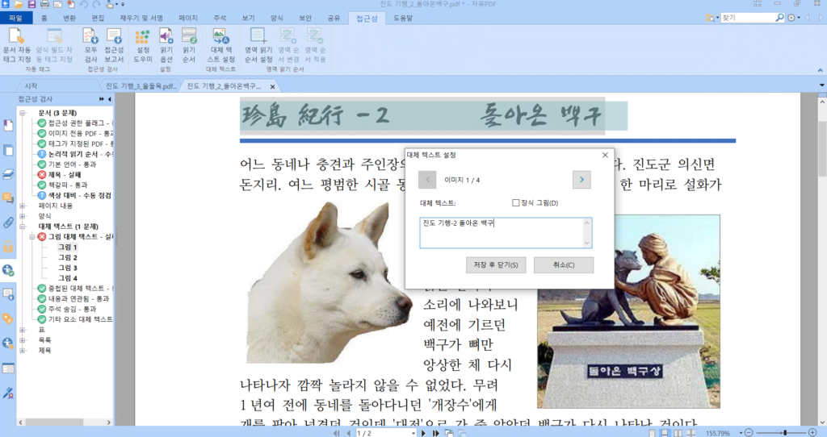Viewport: 827px width, 437px height.
Task: Go to next image in alt text dialog
Action: [581, 180]
